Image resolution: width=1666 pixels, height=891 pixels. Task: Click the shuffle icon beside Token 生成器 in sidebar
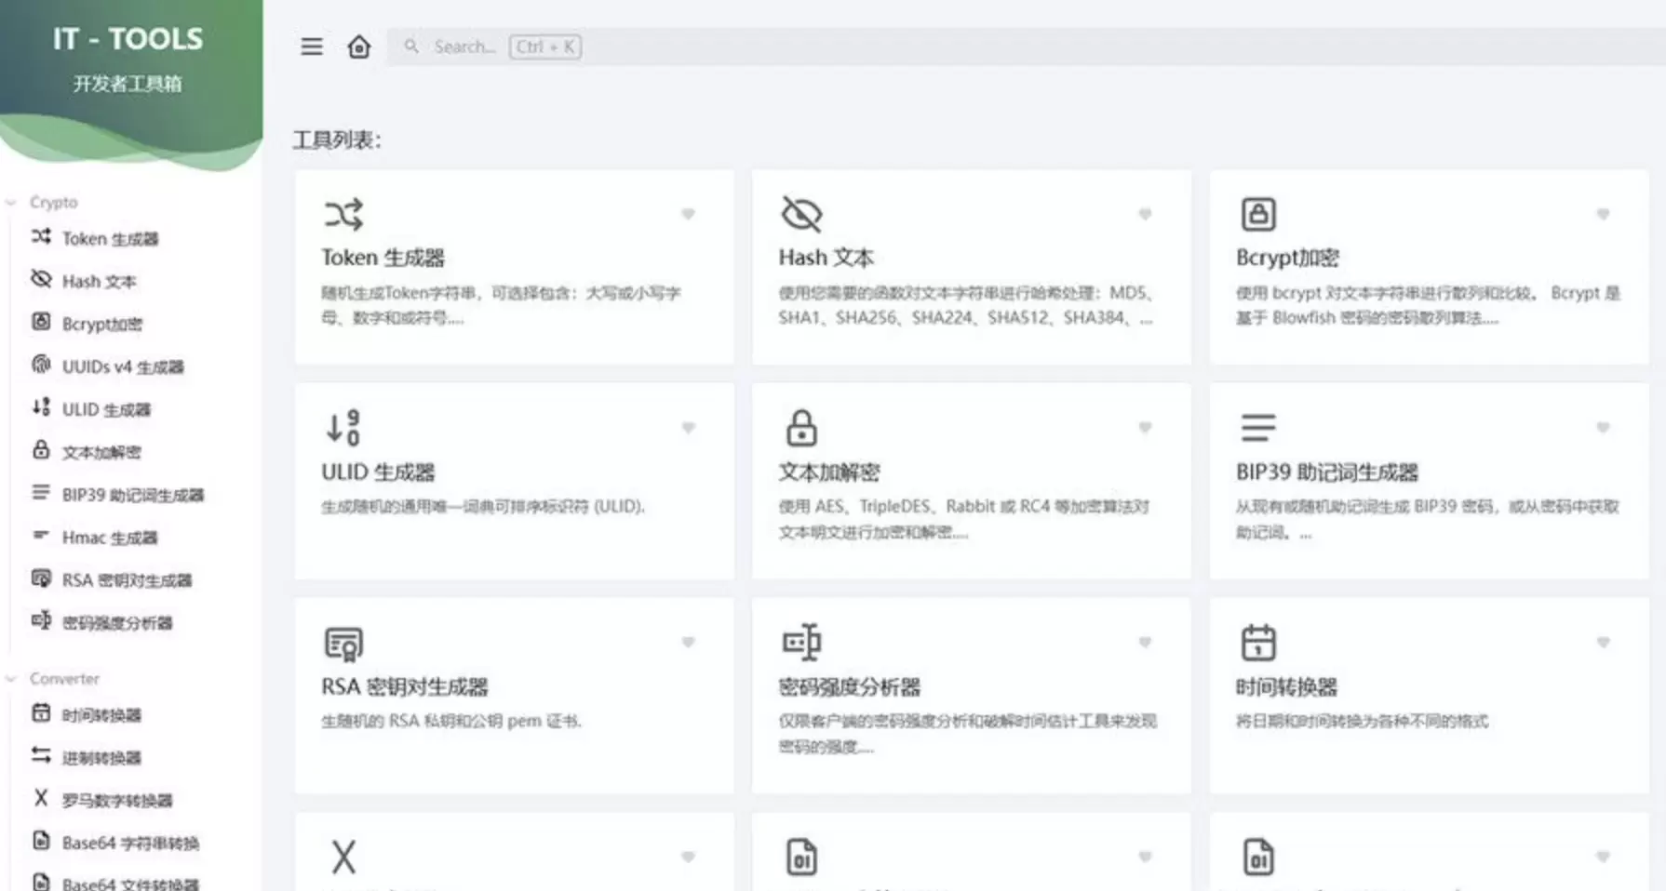click(x=41, y=236)
